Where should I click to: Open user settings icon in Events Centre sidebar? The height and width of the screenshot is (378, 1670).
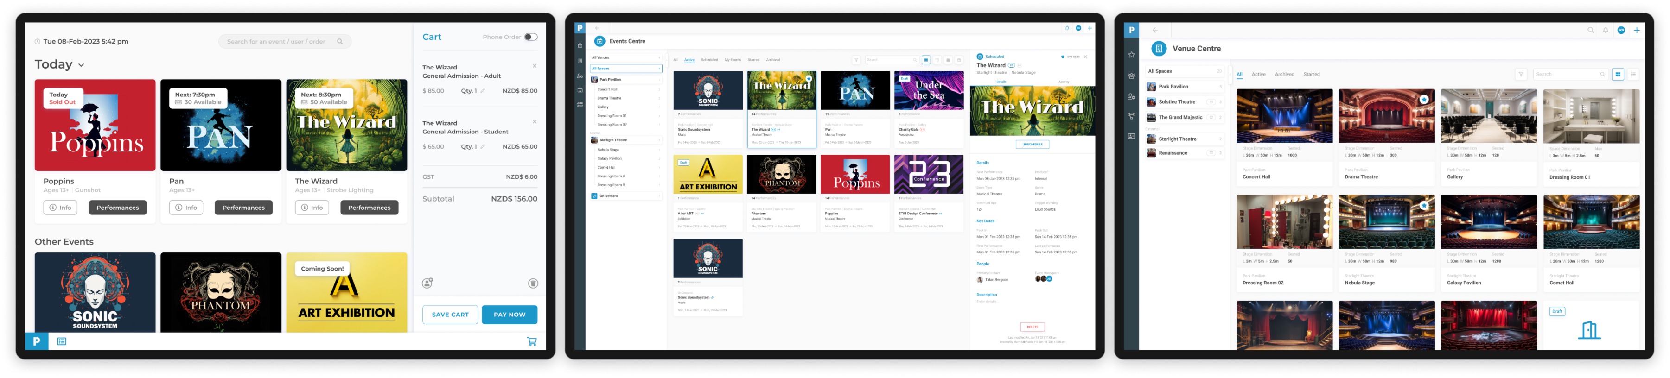click(x=580, y=76)
